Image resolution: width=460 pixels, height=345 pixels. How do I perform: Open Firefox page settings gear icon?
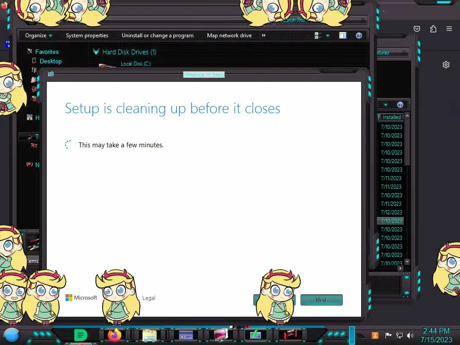click(x=446, y=65)
